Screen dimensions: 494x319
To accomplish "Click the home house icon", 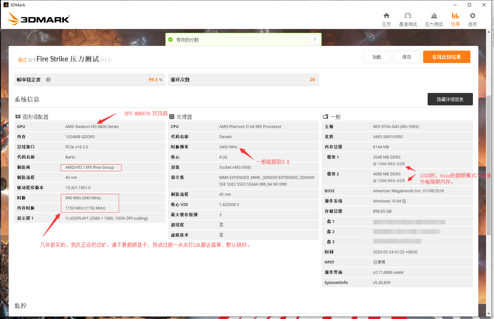I will pos(386,16).
